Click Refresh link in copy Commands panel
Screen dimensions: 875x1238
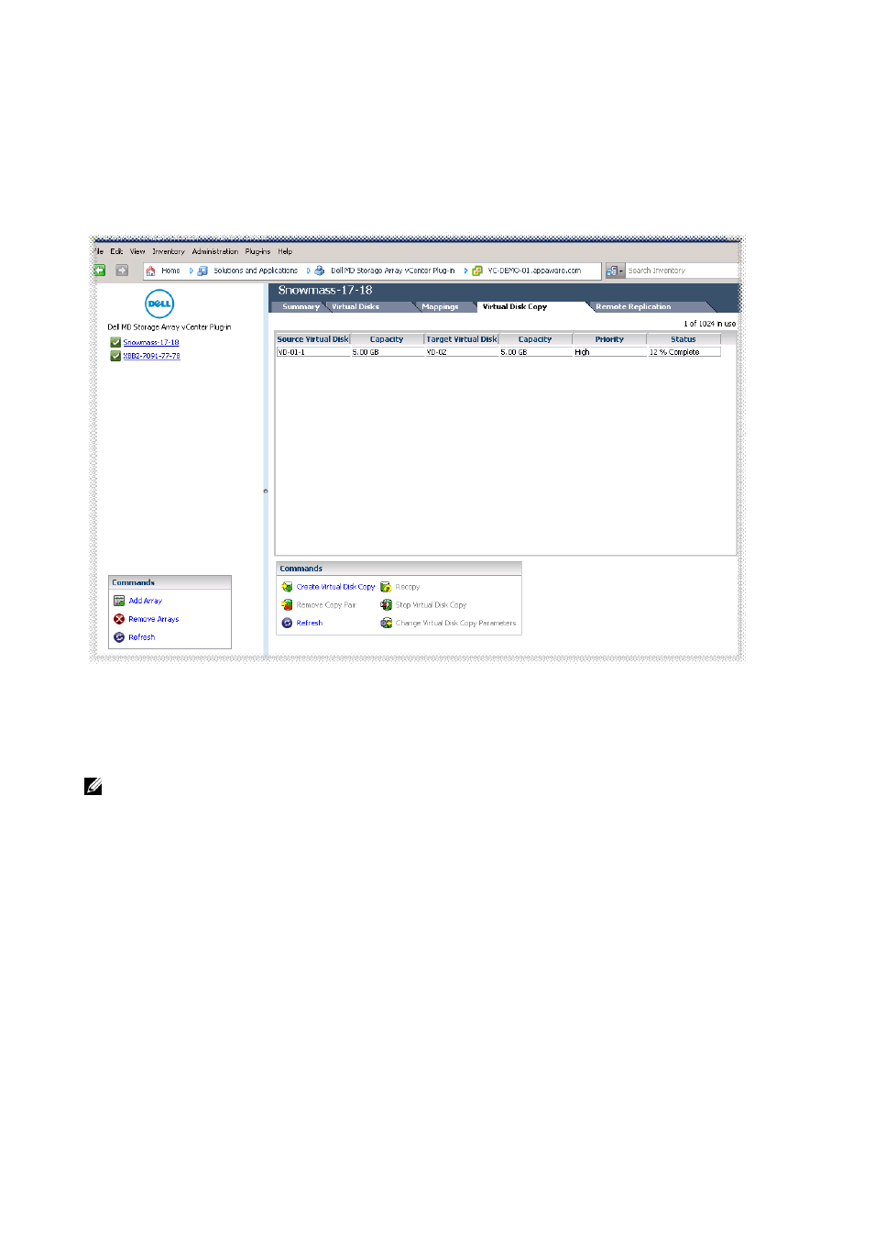tap(310, 623)
